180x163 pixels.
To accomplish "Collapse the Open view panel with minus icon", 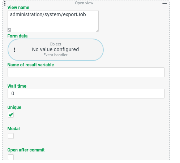I will point(164,3).
